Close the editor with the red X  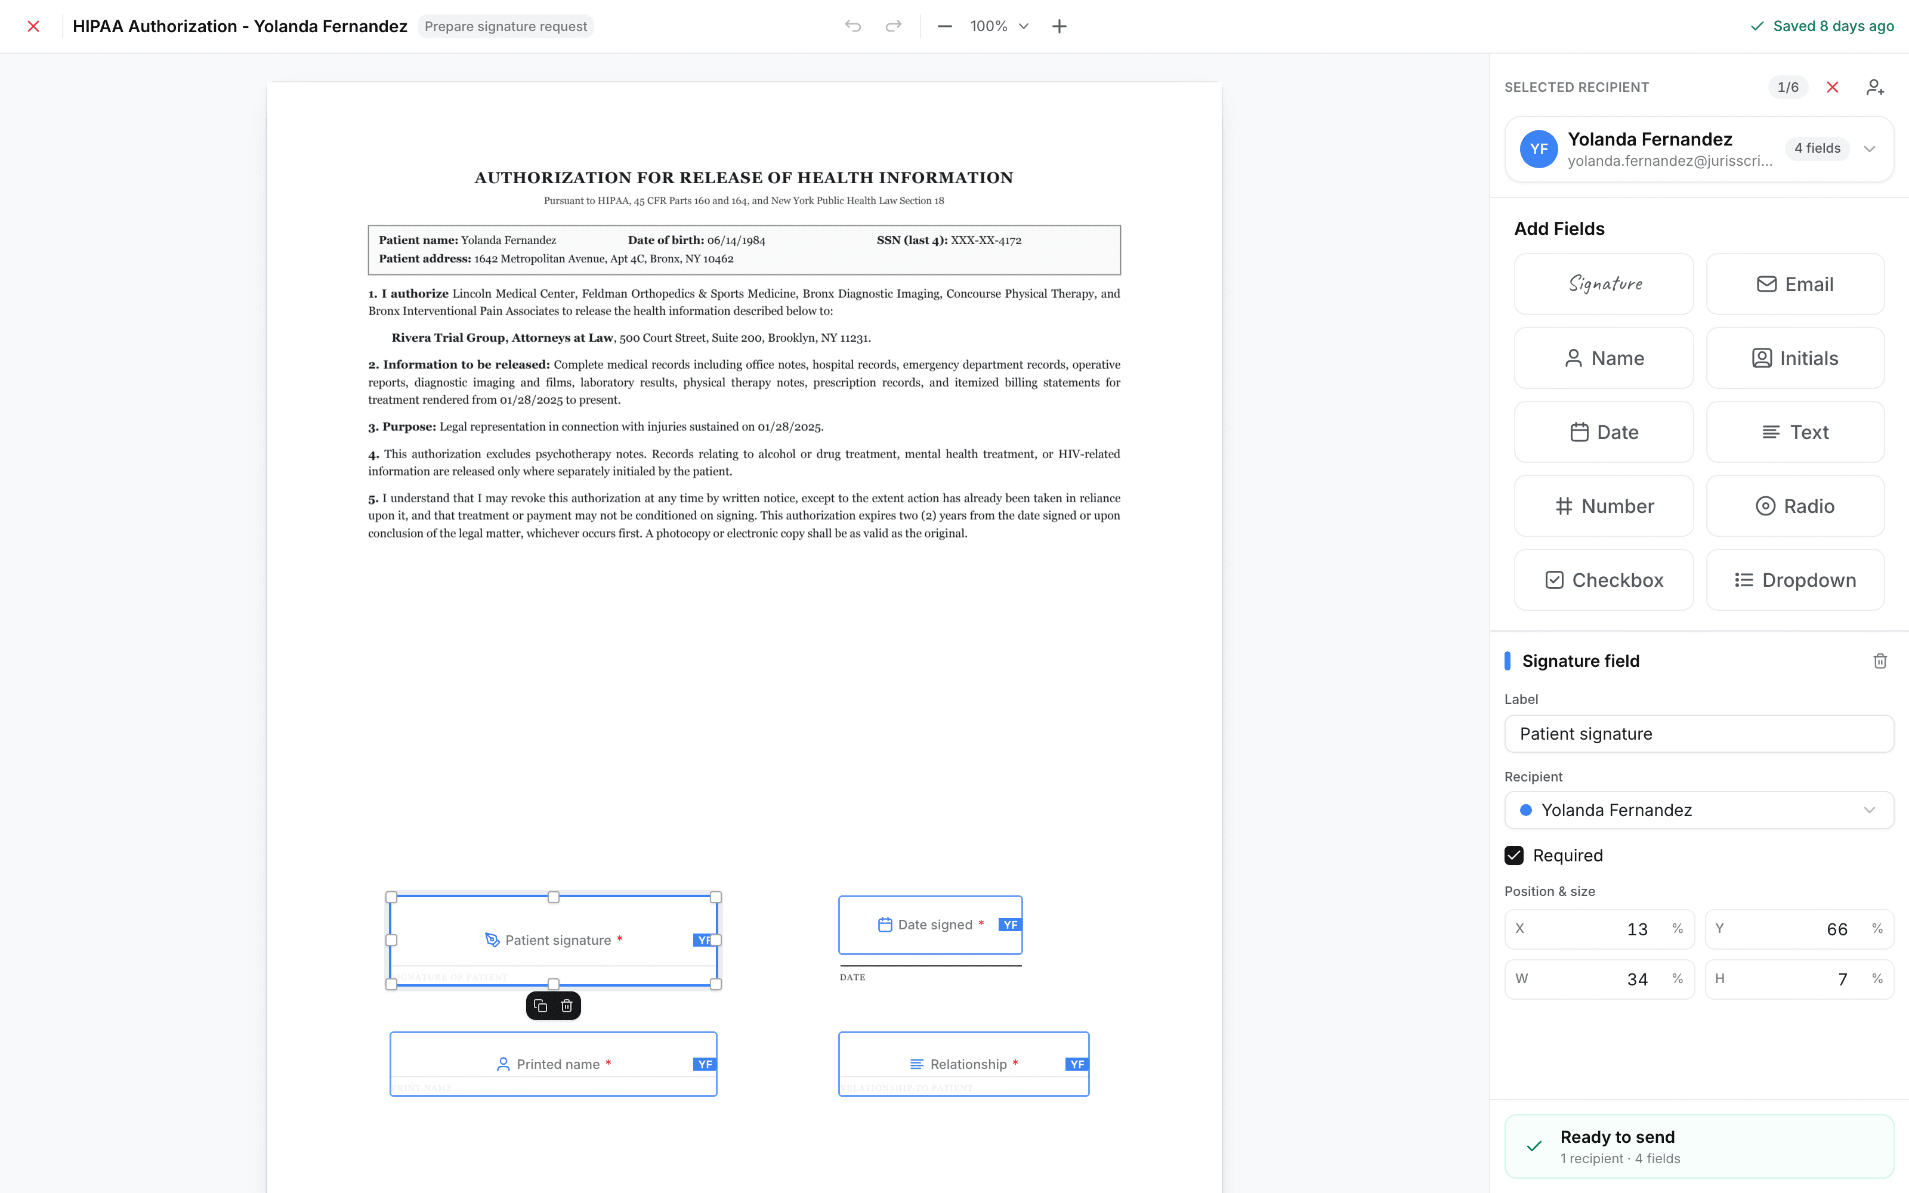pyautogui.click(x=33, y=26)
